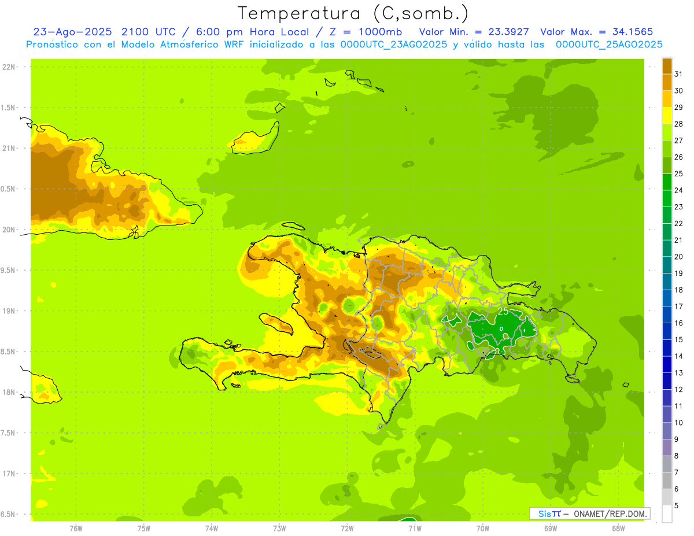Click the colorbar label '22'
Screen dimensions: 694x536
[678, 224]
